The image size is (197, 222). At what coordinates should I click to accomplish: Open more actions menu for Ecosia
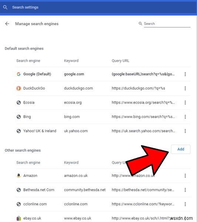click(x=185, y=102)
